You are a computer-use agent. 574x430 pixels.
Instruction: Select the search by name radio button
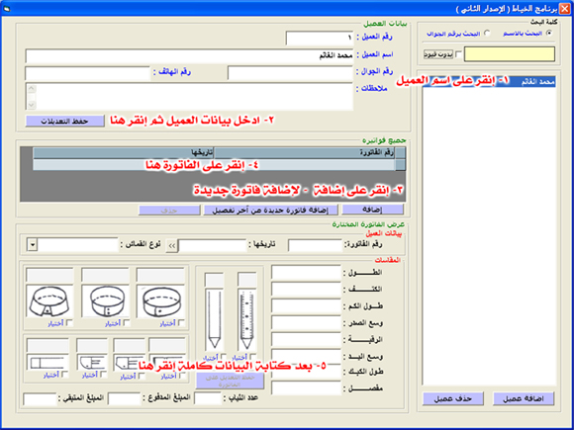(x=548, y=34)
